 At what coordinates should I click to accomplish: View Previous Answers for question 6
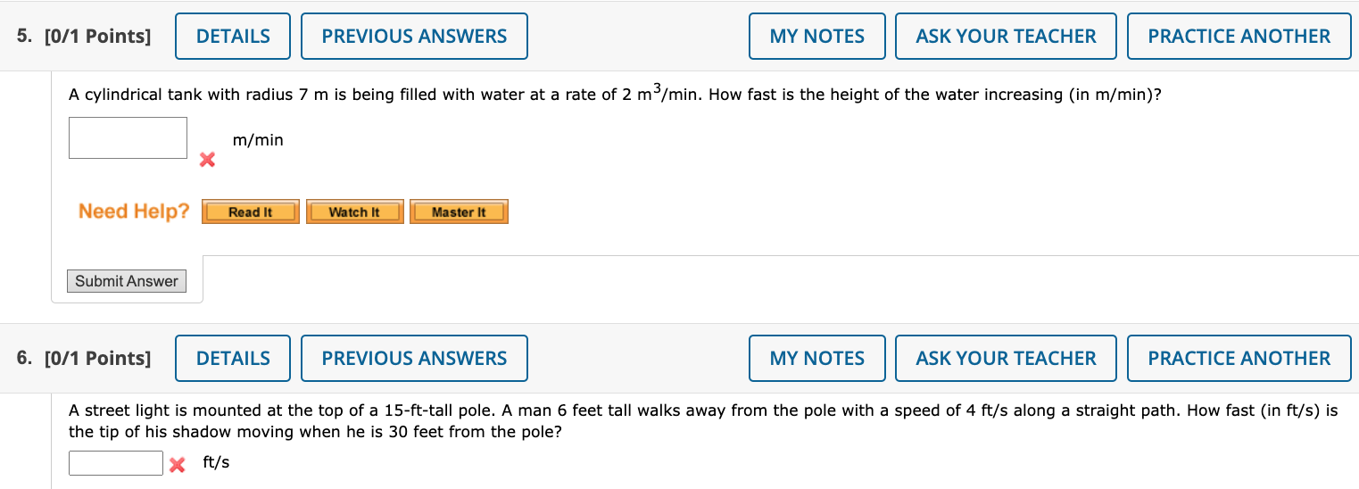pos(414,359)
